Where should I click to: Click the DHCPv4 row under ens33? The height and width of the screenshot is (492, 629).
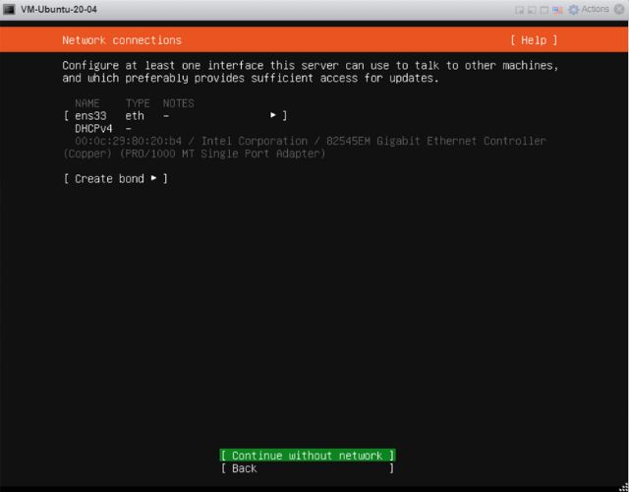(102, 129)
